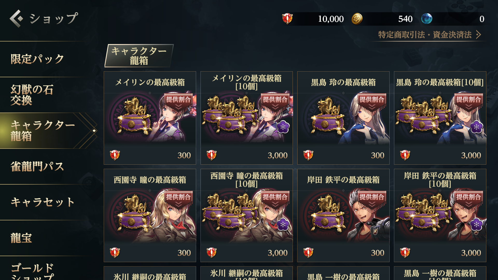Expand 提供割合 on 岸田 鉄平の最高級箱[10個]

[x=469, y=200]
